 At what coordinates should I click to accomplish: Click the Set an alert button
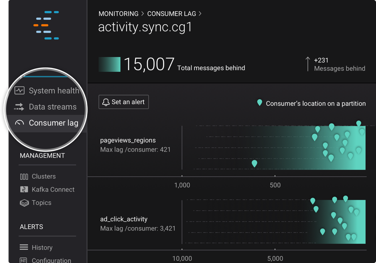pyautogui.click(x=123, y=102)
